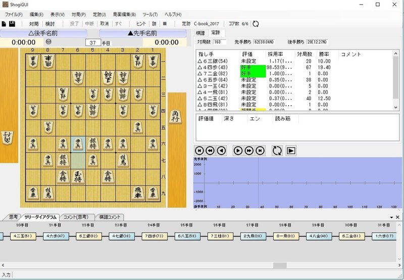The height and width of the screenshot is (280, 404).
Task: Click tree diagram horizontal scrollbar thumb
Action: (280, 265)
